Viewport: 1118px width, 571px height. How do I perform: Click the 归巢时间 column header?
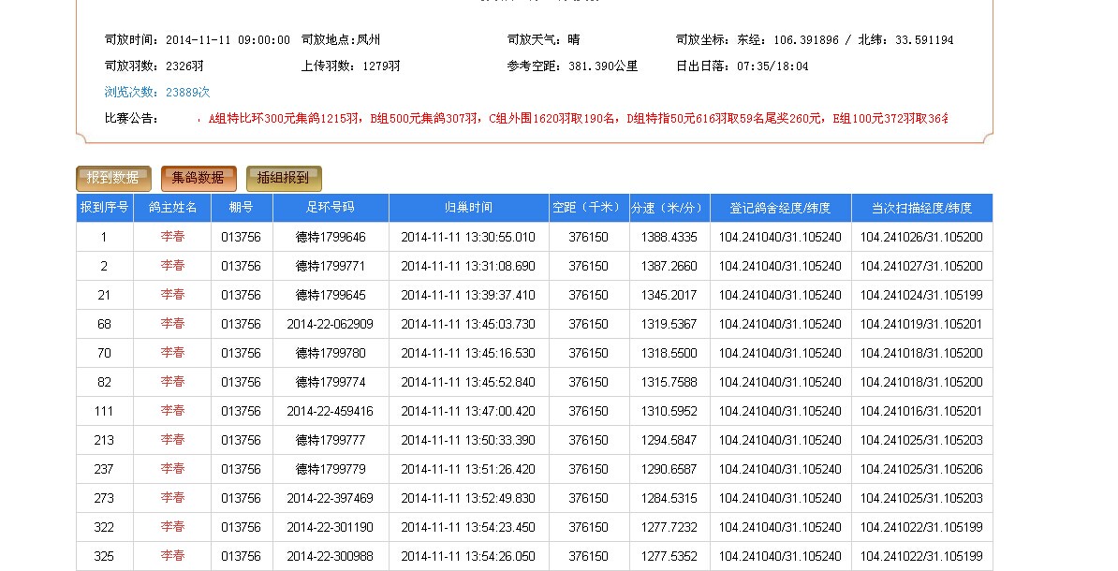point(468,208)
